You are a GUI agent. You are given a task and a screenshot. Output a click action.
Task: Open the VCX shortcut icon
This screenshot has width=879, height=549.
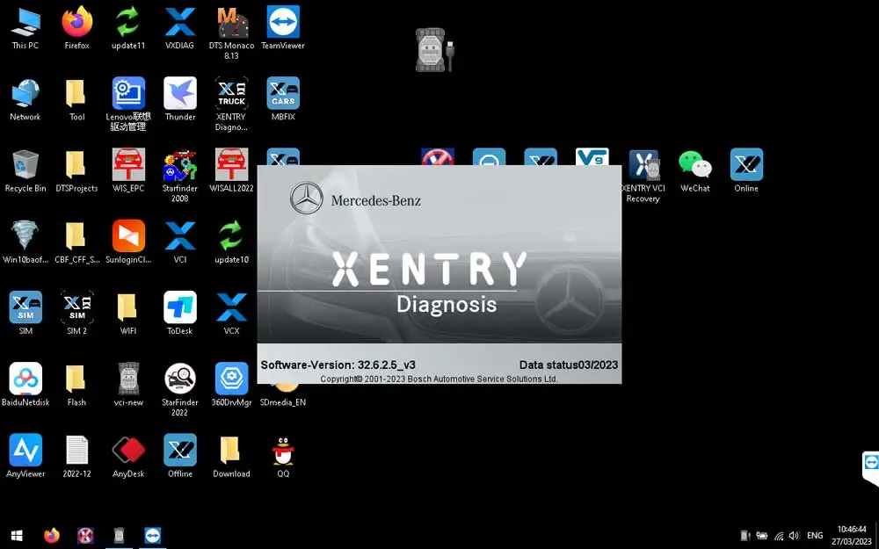[x=231, y=314]
